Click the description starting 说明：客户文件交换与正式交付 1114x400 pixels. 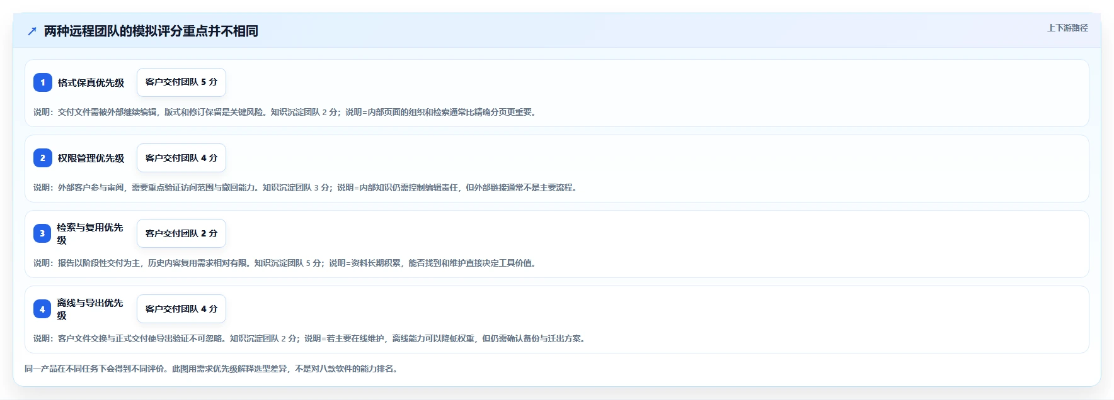coord(309,338)
